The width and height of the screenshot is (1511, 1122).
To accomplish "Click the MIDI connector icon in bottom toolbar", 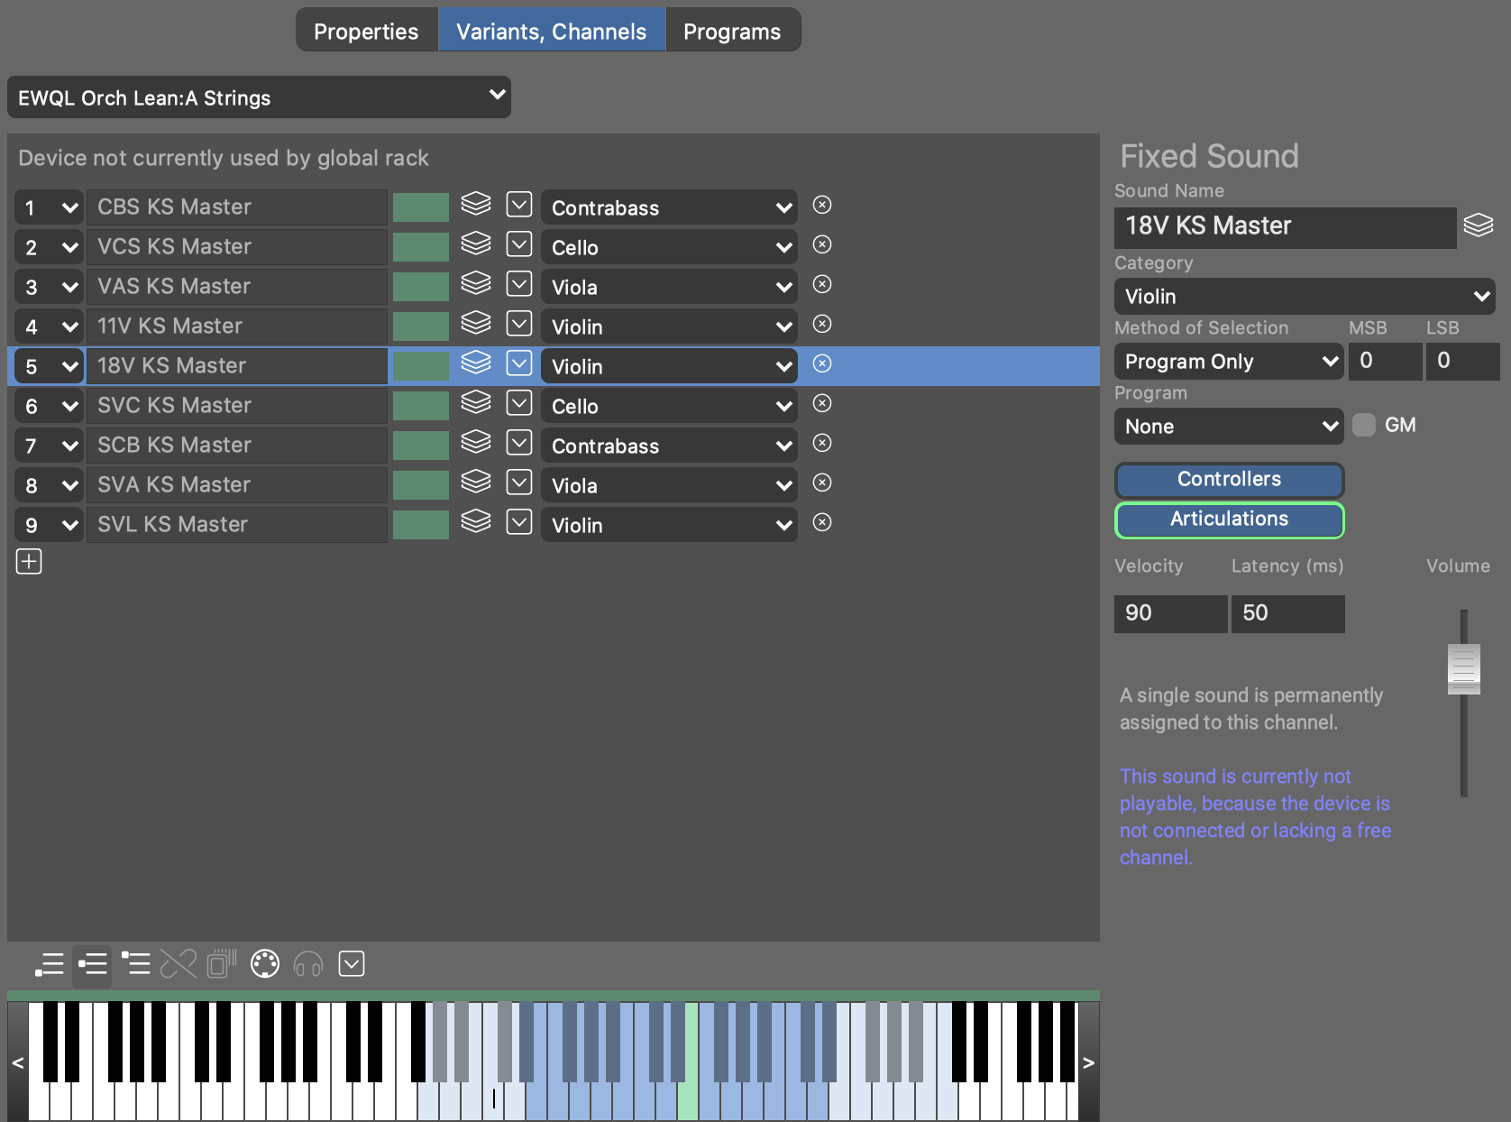I will 265,964.
